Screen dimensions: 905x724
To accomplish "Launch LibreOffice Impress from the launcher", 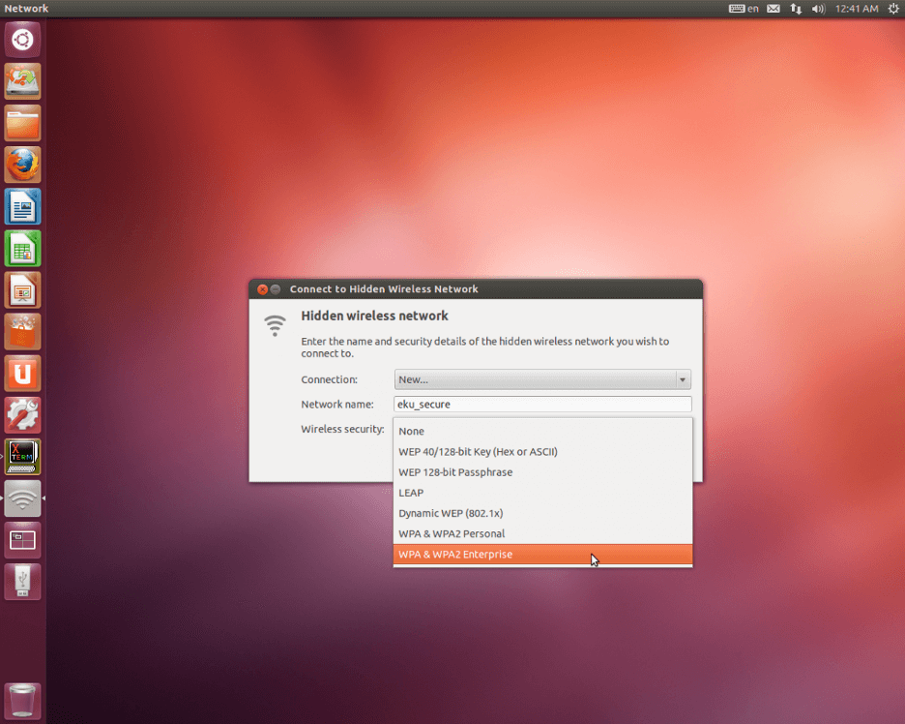I will 22,289.
